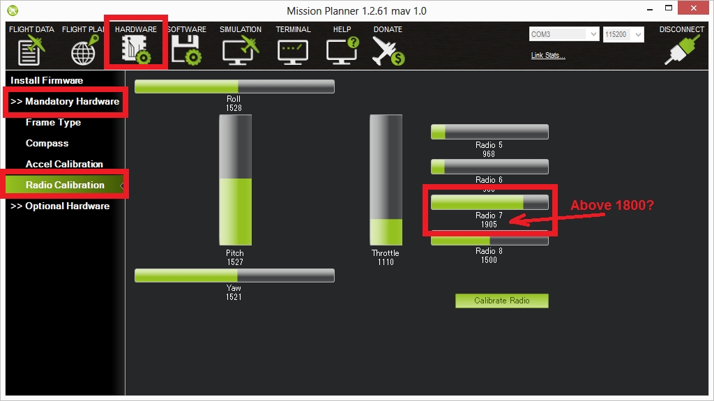The width and height of the screenshot is (714, 401).
Task: Open the Frame Type page
Action: [53, 123]
